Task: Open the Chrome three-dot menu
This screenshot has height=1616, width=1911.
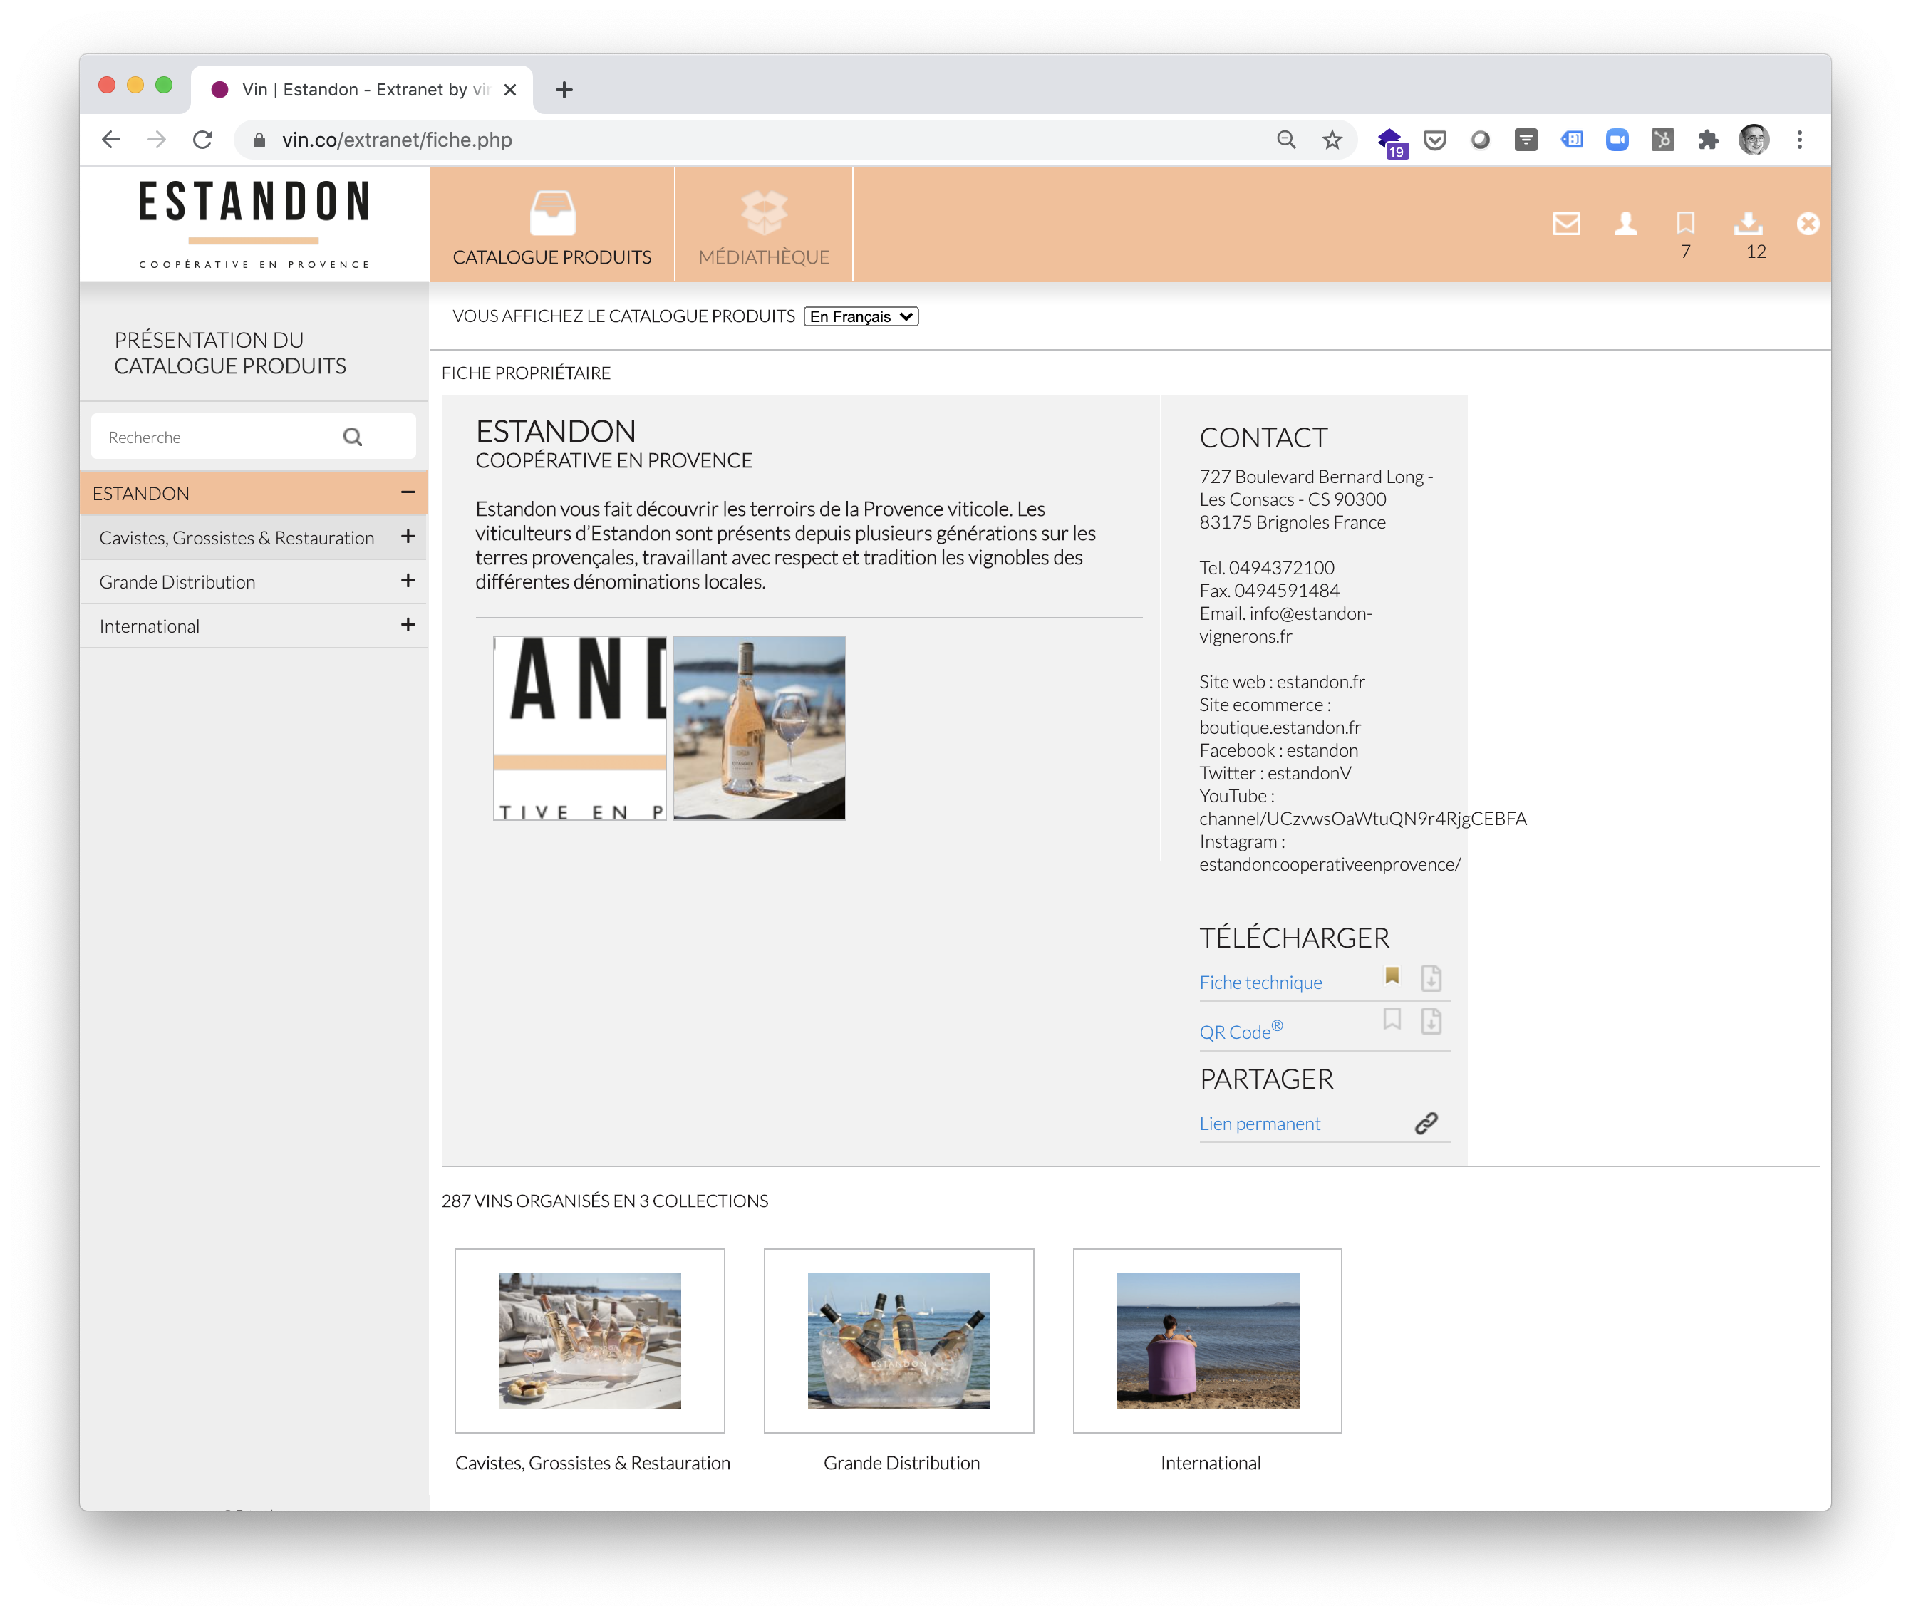Action: [x=1798, y=139]
